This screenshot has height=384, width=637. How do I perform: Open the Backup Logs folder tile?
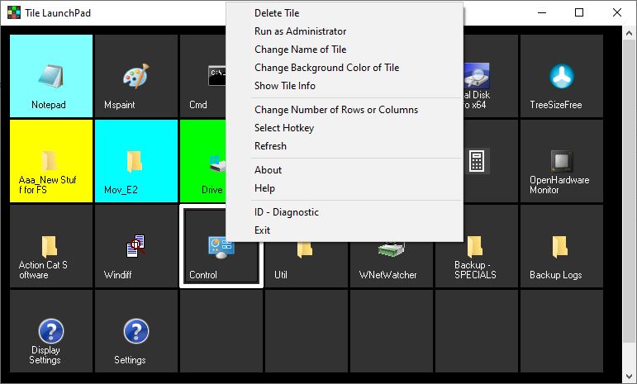pos(561,246)
